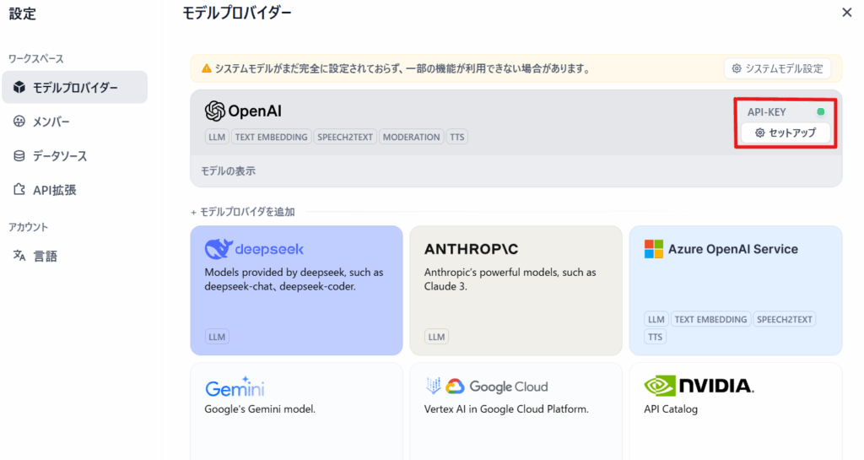Viewport: 864px width, 460px height.
Task: Click the NVIDIA logo
Action: (x=699, y=387)
